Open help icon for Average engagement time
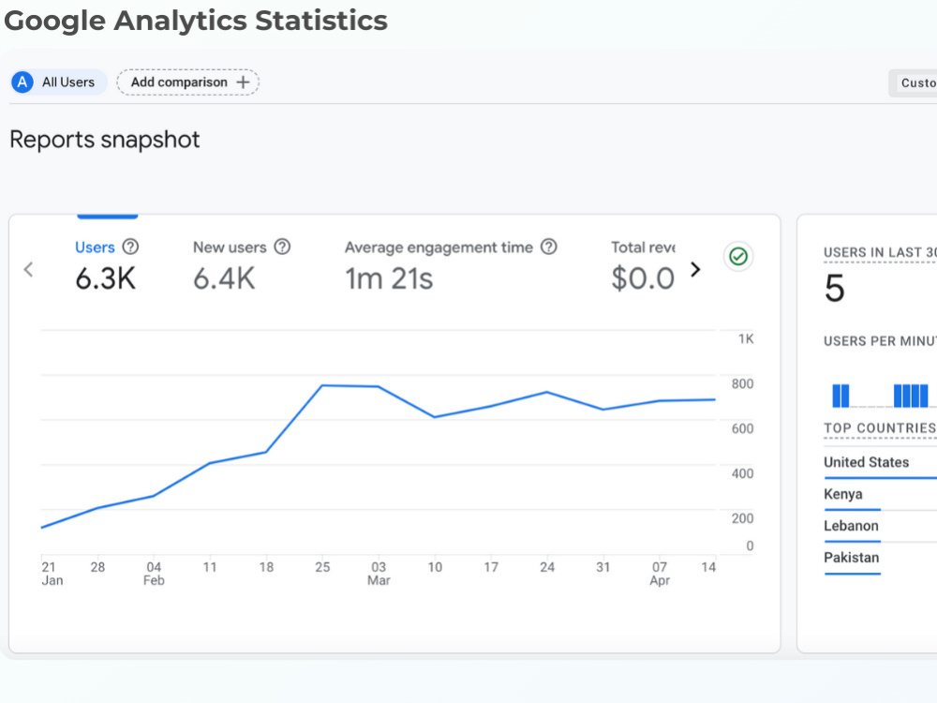937x703 pixels. (x=548, y=247)
